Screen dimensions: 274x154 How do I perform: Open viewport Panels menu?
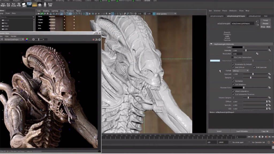[x=78, y=11]
